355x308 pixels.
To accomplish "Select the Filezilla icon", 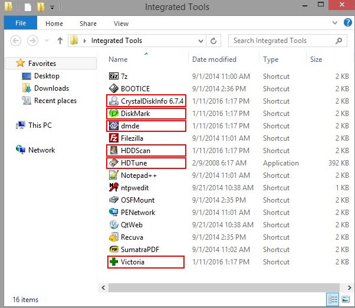I will [113, 138].
